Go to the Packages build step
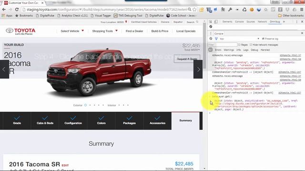 pyautogui.click(x=129, y=121)
